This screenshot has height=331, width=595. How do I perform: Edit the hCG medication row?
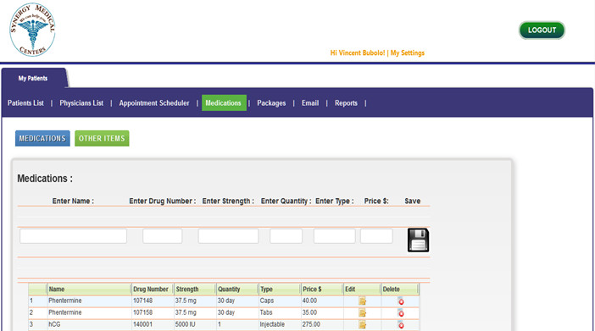(363, 324)
